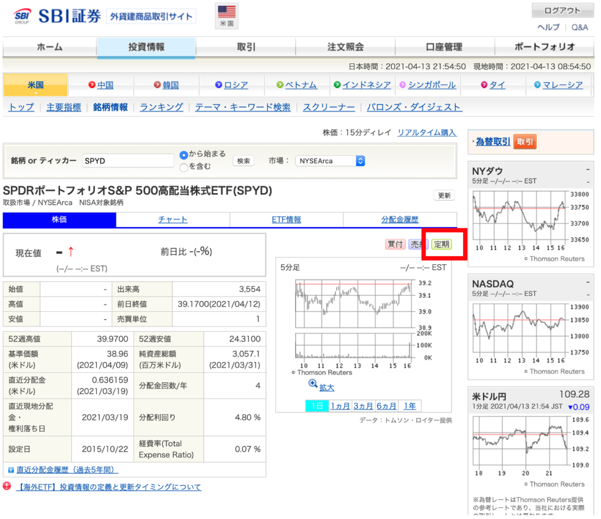Select the を含む radio button
This screenshot has width=601, height=519.
pos(184,167)
